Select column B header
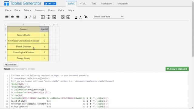 44,25
